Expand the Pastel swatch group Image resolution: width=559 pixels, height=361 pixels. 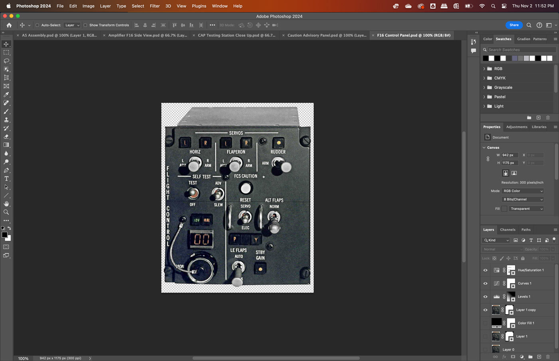click(484, 97)
